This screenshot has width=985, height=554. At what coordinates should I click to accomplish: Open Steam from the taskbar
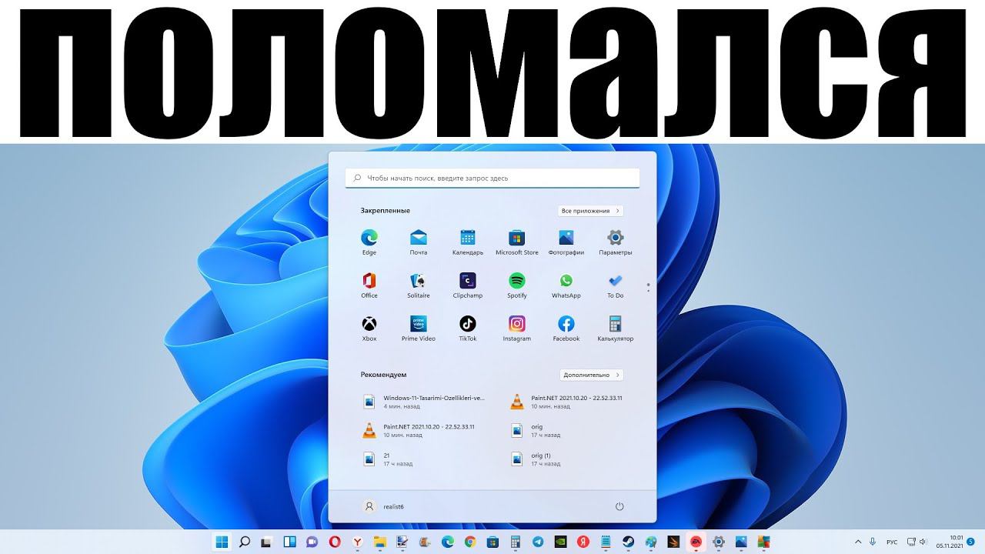pos(629,542)
